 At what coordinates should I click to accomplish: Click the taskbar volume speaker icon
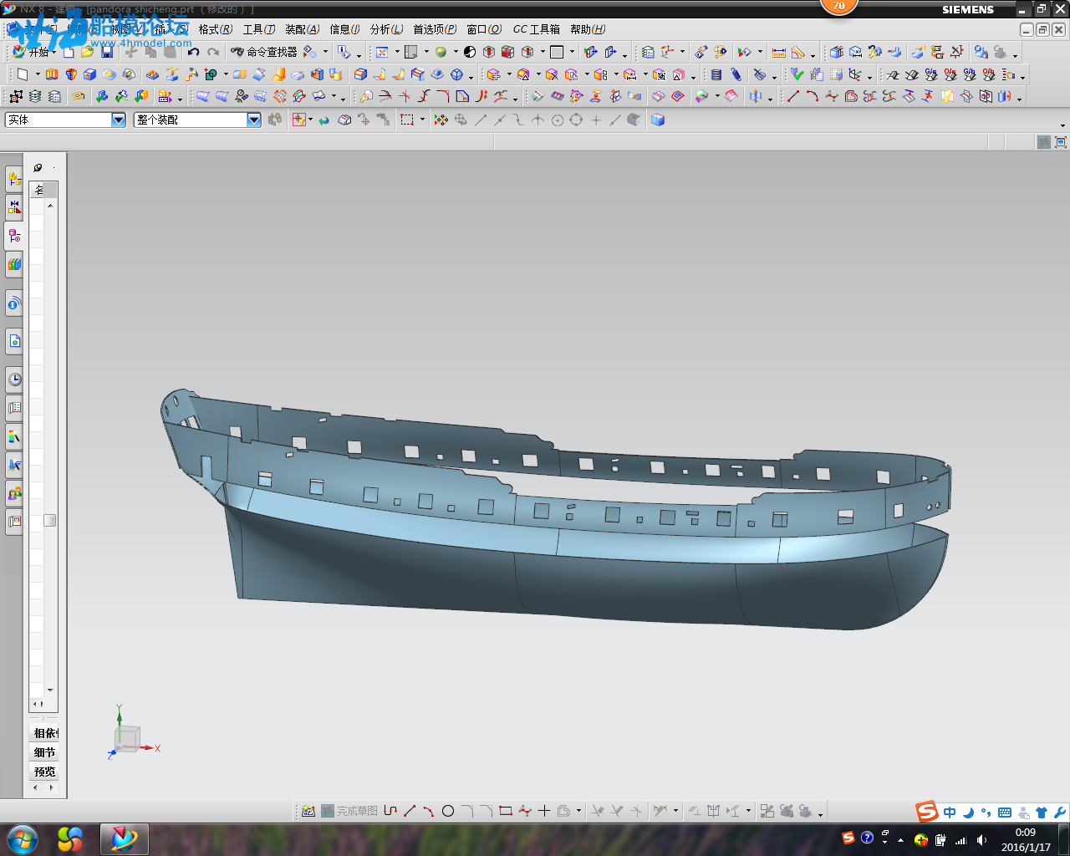coord(981,840)
